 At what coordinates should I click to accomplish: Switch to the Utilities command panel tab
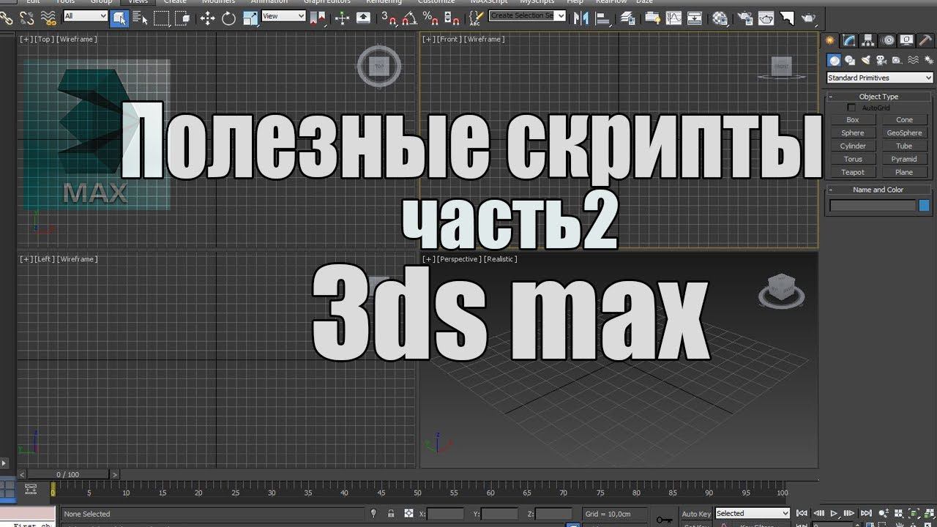click(x=925, y=40)
